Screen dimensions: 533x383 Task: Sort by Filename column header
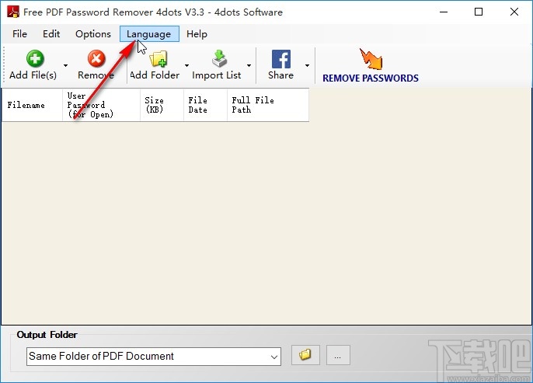pyautogui.click(x=33, y=105)
